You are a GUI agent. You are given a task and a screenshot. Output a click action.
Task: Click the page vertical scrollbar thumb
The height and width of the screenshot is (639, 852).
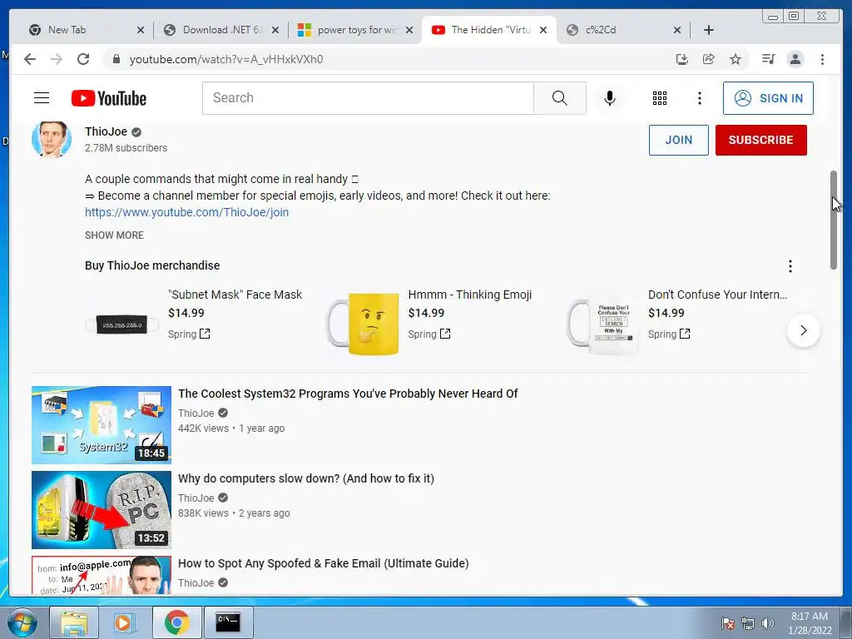(x=833, y=220)
